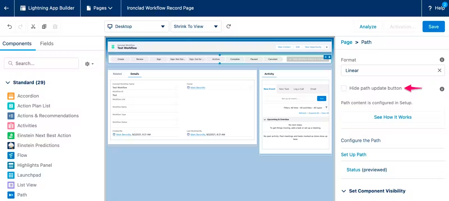Click the Edit button in canvas header
The width and height of the screenshot is (449, 201).
click(298, 47)
